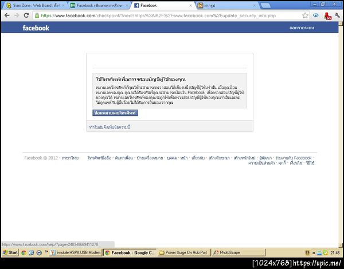Click the Thai language link in footer
The image size is (344, 269).
click(x=70, y=158)
